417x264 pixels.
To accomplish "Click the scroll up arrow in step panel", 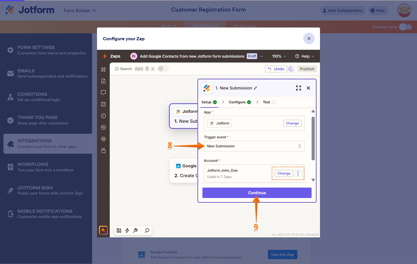I will (x=313, y=111).
